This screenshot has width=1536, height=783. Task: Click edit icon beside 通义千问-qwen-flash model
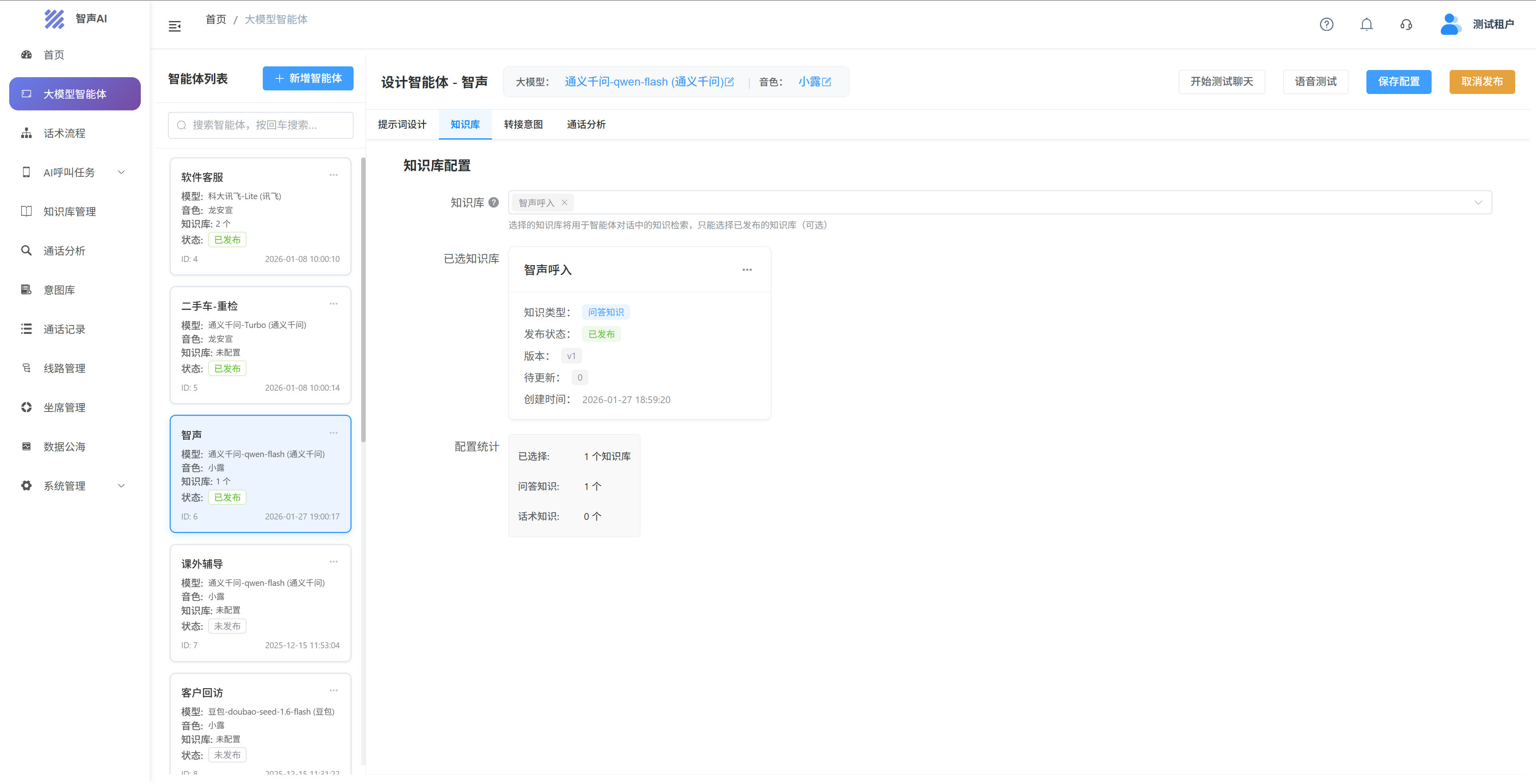coord(729,82)
